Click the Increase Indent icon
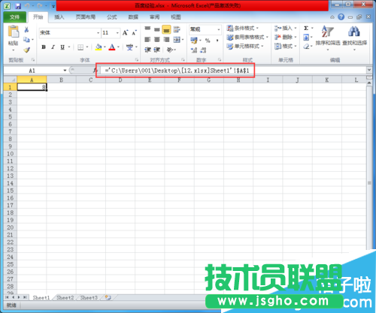Screen dimensions: 376x313 pos(157,50)
